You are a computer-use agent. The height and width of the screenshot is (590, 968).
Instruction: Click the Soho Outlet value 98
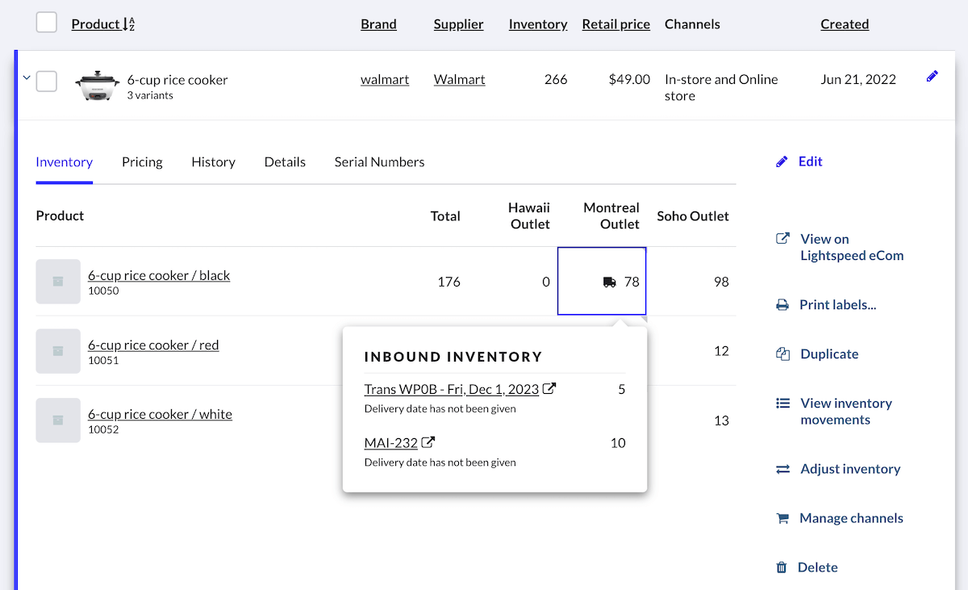click(x=721, y=282)
